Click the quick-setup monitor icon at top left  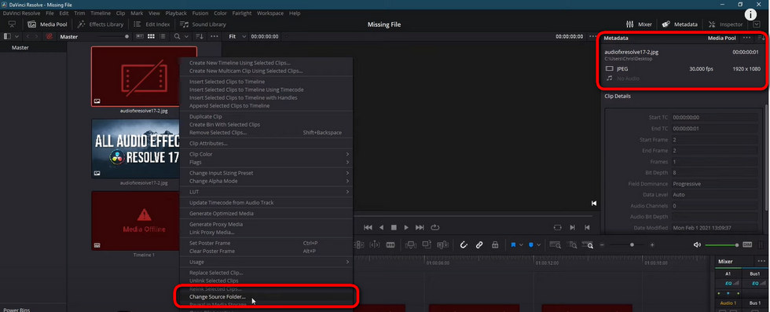(13, 24)
